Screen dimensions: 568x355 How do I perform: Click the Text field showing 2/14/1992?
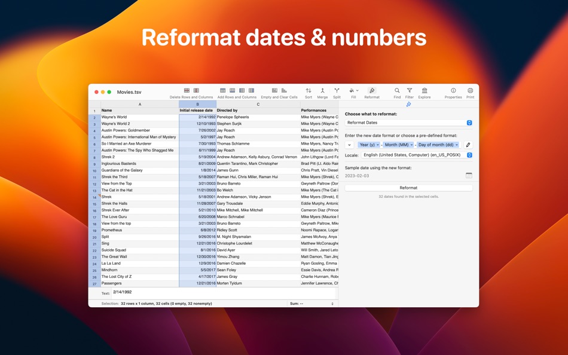(x=225, y=293)
